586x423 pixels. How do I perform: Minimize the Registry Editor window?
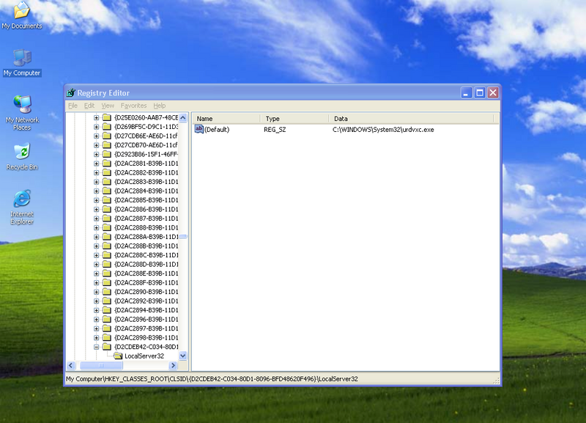point(466,93)
